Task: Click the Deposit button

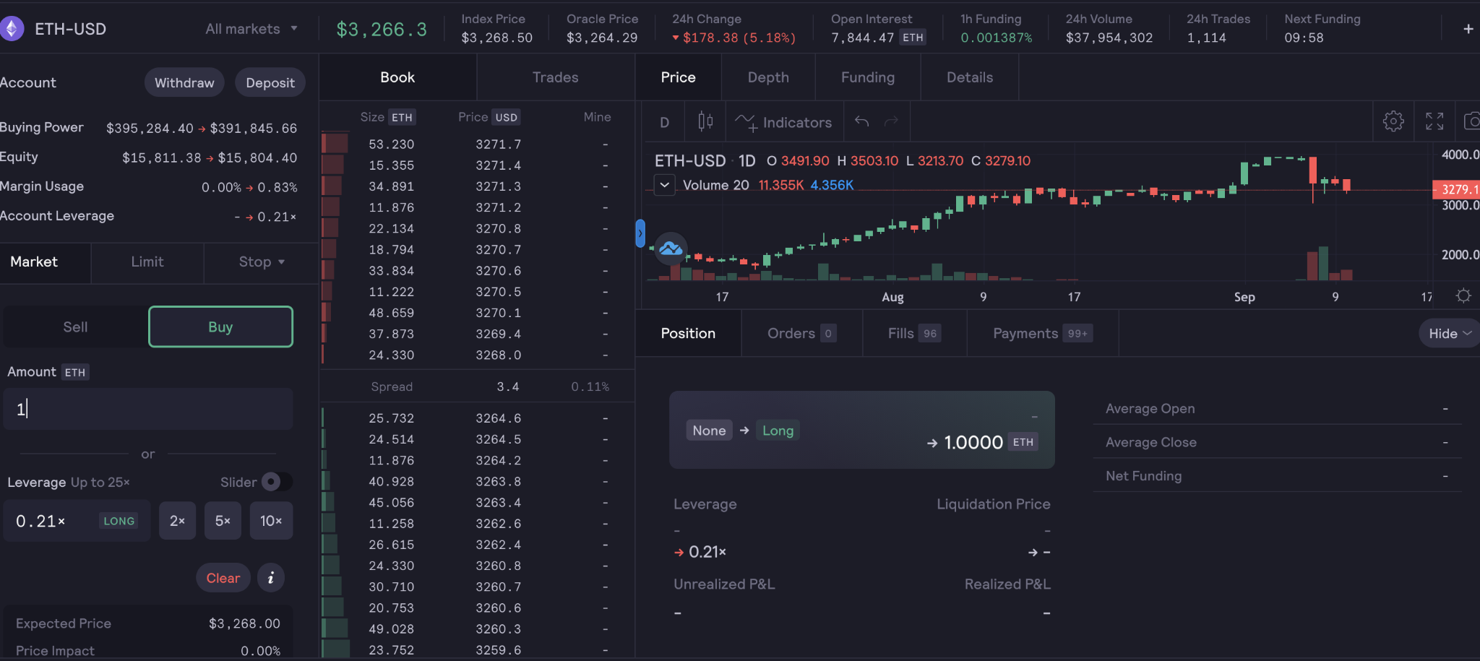Action: [x=270, y=83]
